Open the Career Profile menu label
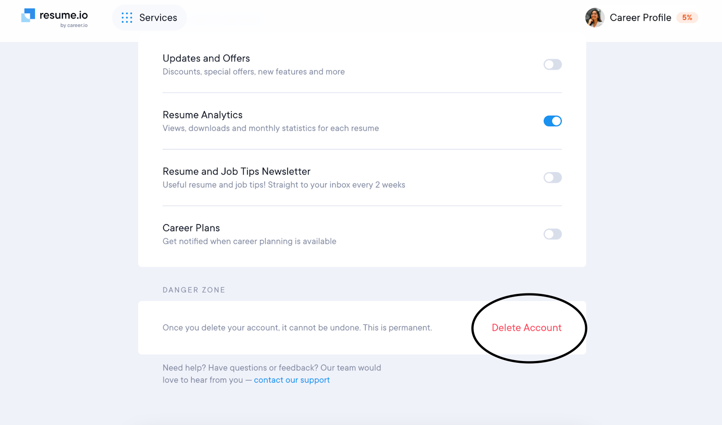Image resolution: width=722 pixels, height=425 pixels. coord(640,18)
